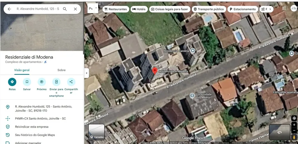Go back using the search bar arrow
The height and width of the screenshot is (144, 298).
coord(9,9)
